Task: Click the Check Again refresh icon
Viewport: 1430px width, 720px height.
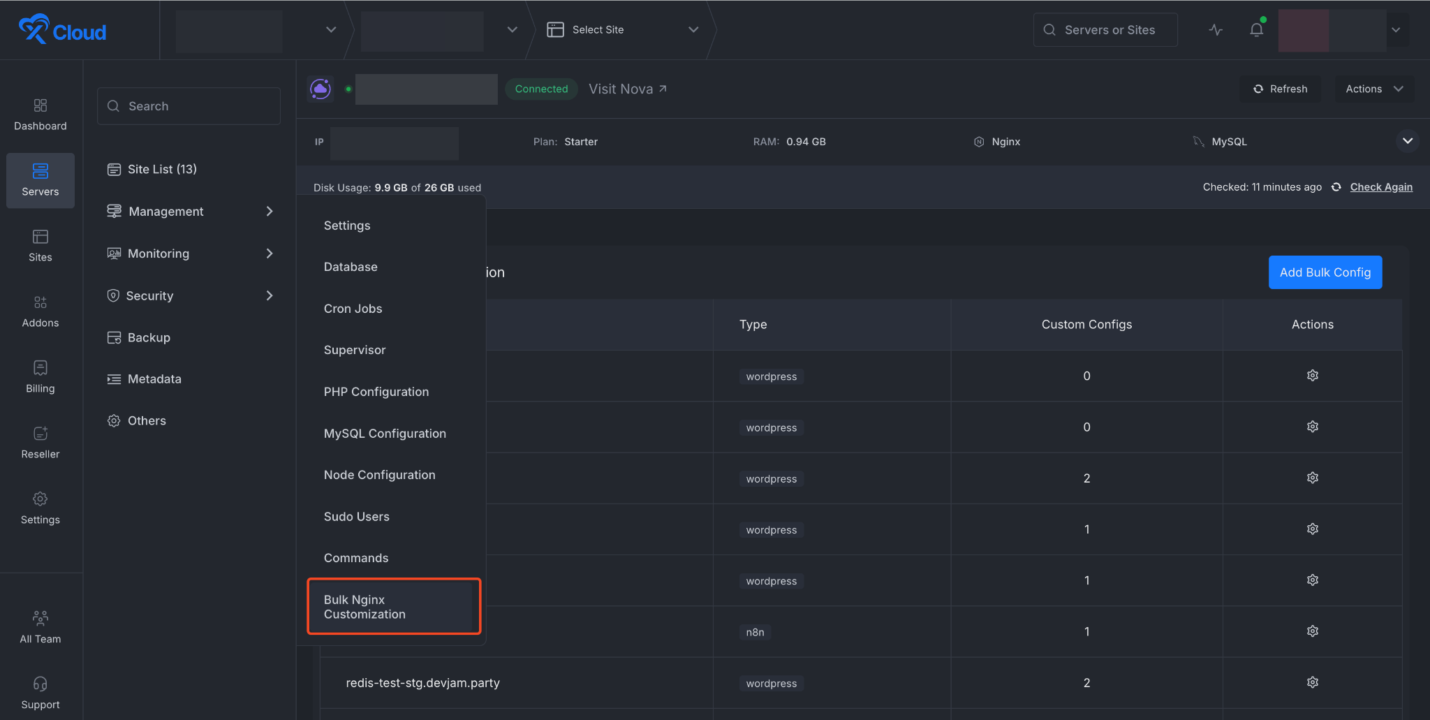Action: point(1336,187)
